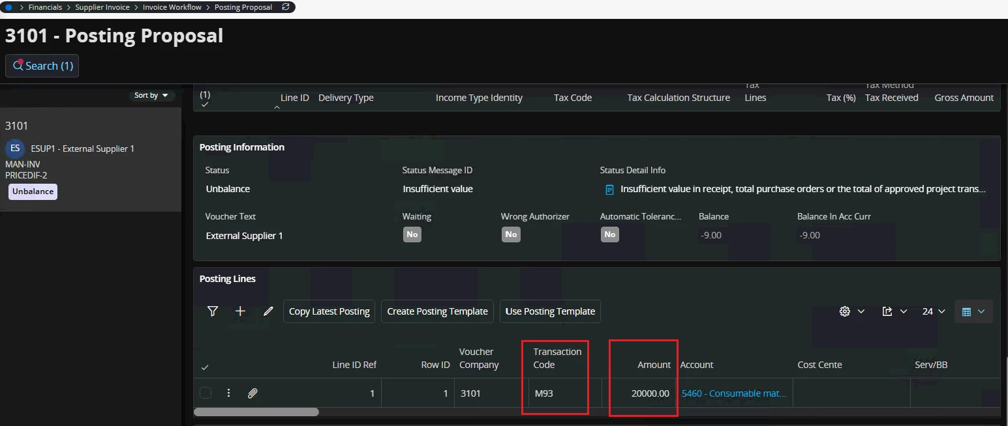Open the three-dot row actions menu
Viewport: 1008px width, 426px height.
point(228,393)
